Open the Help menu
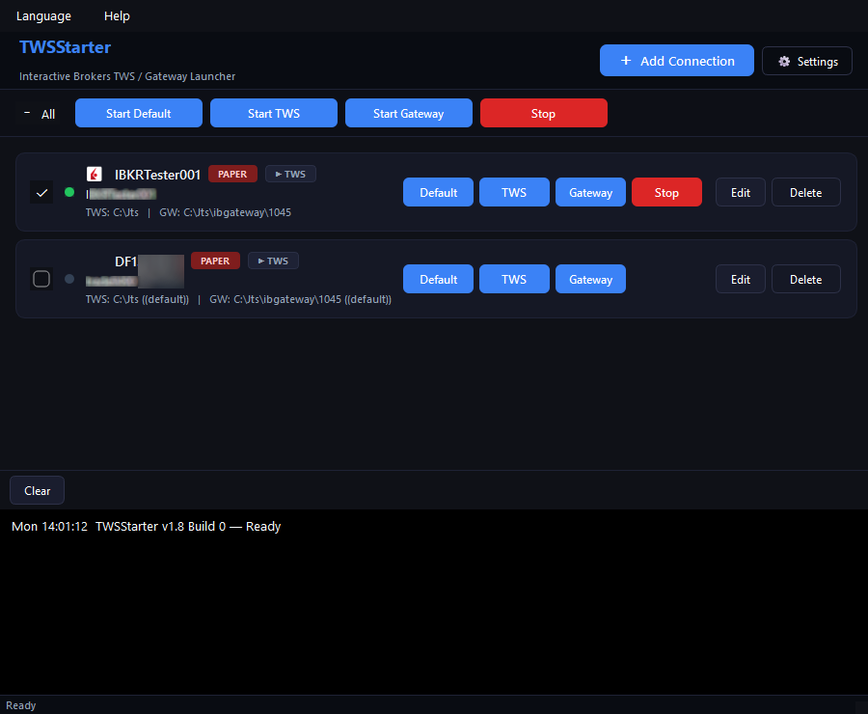 117,16
